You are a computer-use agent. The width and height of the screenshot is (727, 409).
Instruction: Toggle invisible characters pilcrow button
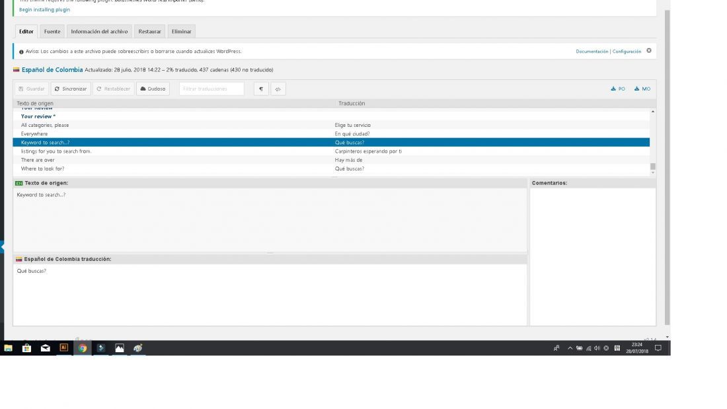[x=261, y=89]
